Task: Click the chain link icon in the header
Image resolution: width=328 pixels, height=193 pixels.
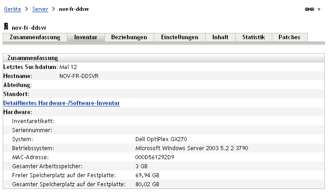Action: [309, 9]
